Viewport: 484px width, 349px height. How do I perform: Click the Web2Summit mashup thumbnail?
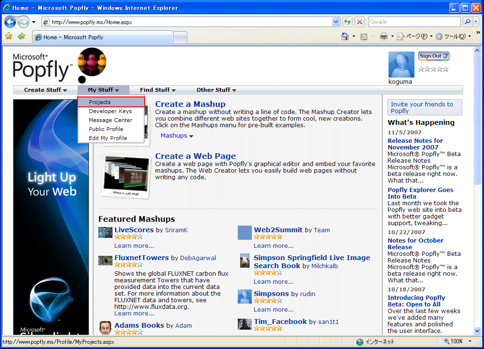(x=245, y=233)
